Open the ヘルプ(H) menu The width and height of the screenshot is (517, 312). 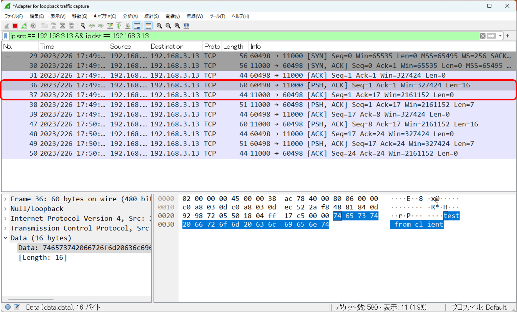(240, 16)
